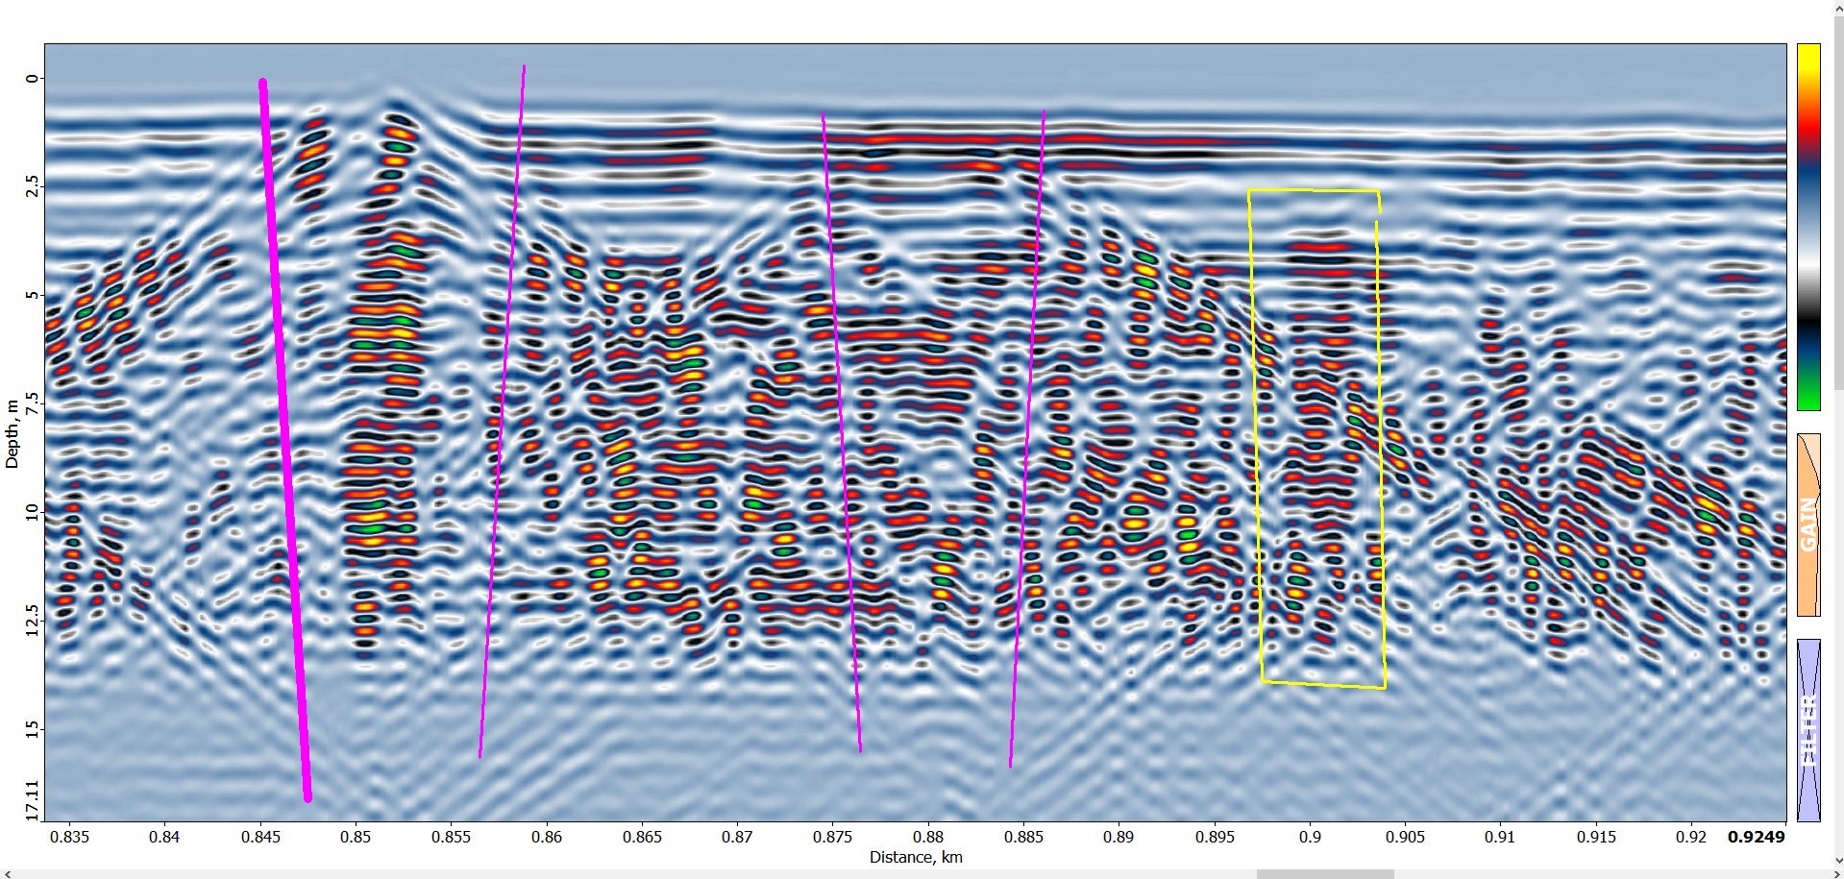This screenshot has height=879, width=1844.
Task: Open the GAIN control panel
Action: click(1808, 525)
